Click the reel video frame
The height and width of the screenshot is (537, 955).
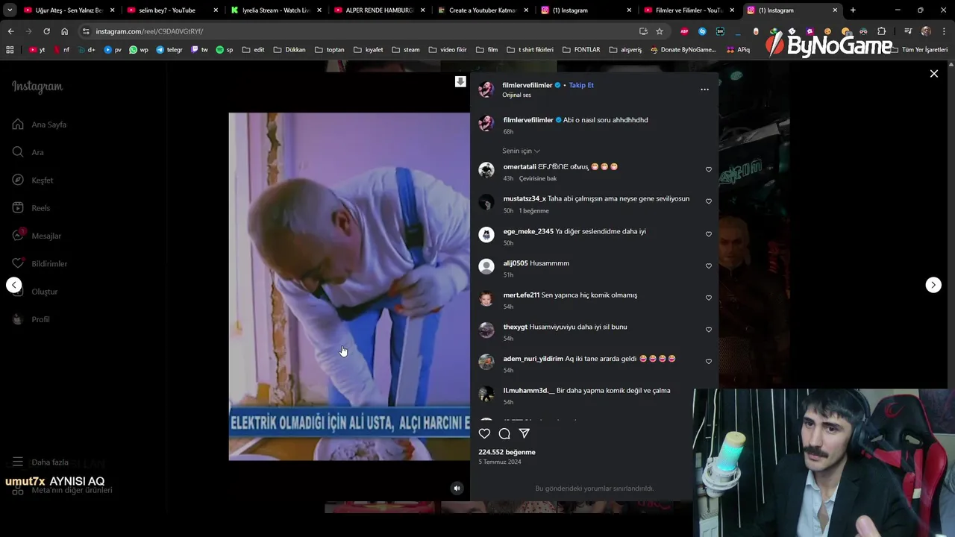click(349, 286)
